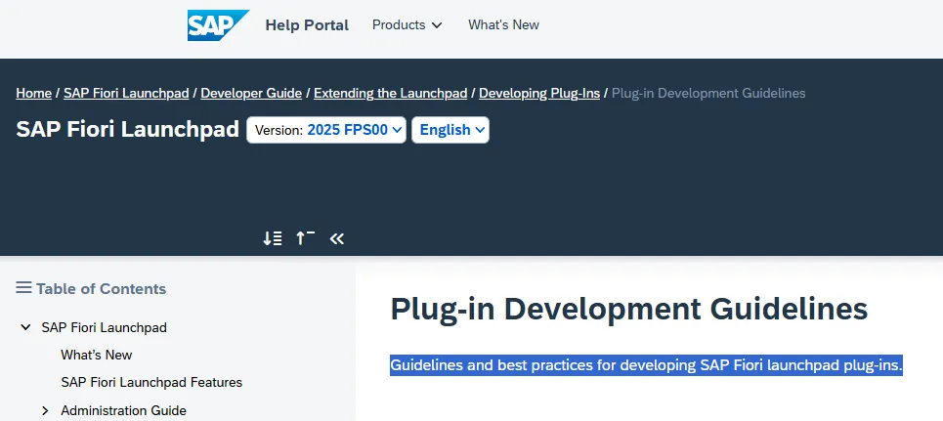
Task: Click the Table of Contents hamburger icon
Action: 23,288
